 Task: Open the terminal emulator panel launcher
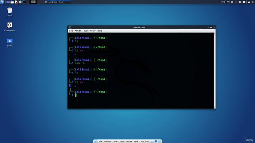(x=24, y=2)
